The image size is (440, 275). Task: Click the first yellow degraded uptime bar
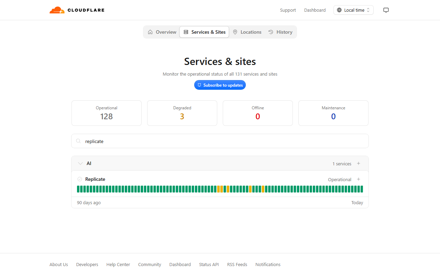point(219,189)
